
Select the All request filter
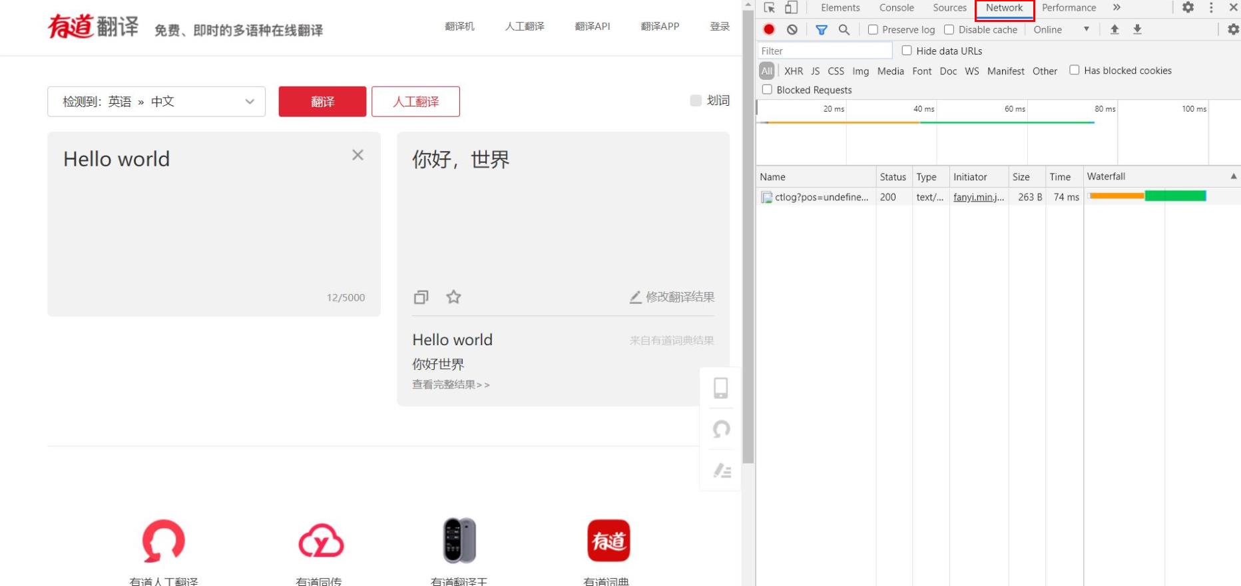(x=767, y=71)
